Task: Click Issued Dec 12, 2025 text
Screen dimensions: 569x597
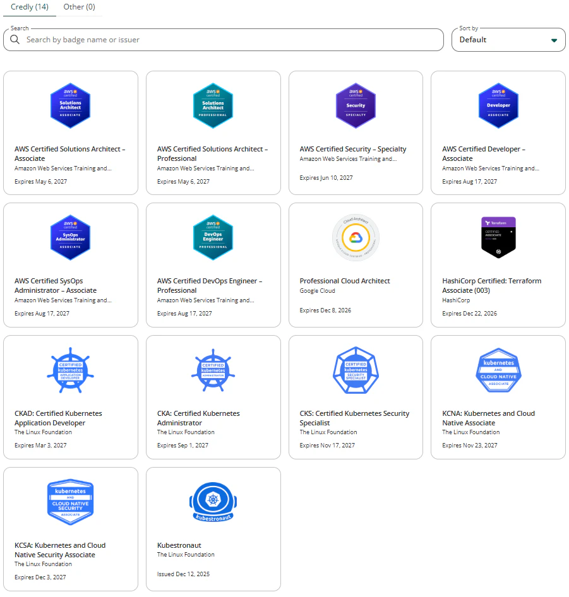Action: click(183, 574)
